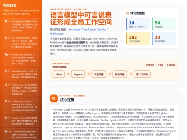Click the 14 原始 H3 sections card

tap(138, 24)
